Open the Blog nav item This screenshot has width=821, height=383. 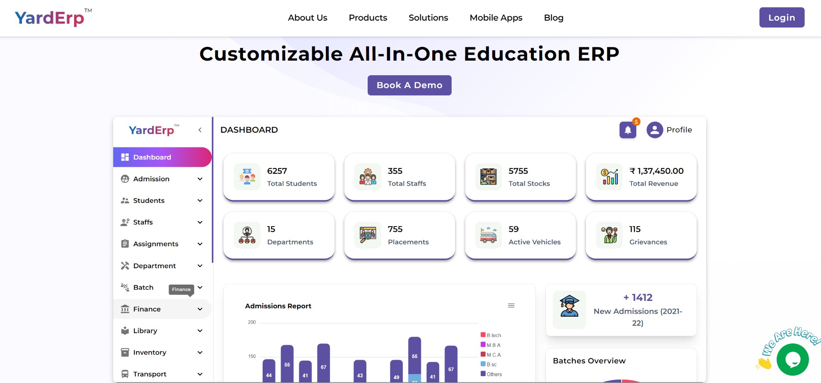point(554,18)
